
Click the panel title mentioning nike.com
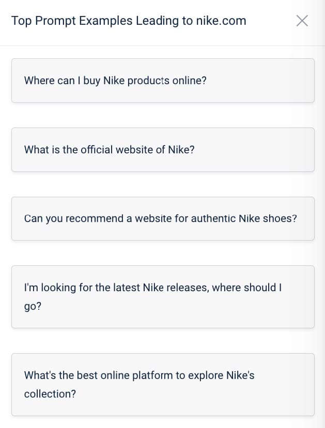[x=129, y=21]
